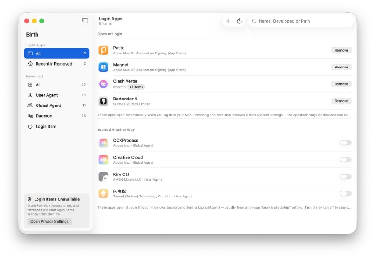This screenshot has width=375, height=258.
Task: Click the Paste name text
Action: point(119,48)
